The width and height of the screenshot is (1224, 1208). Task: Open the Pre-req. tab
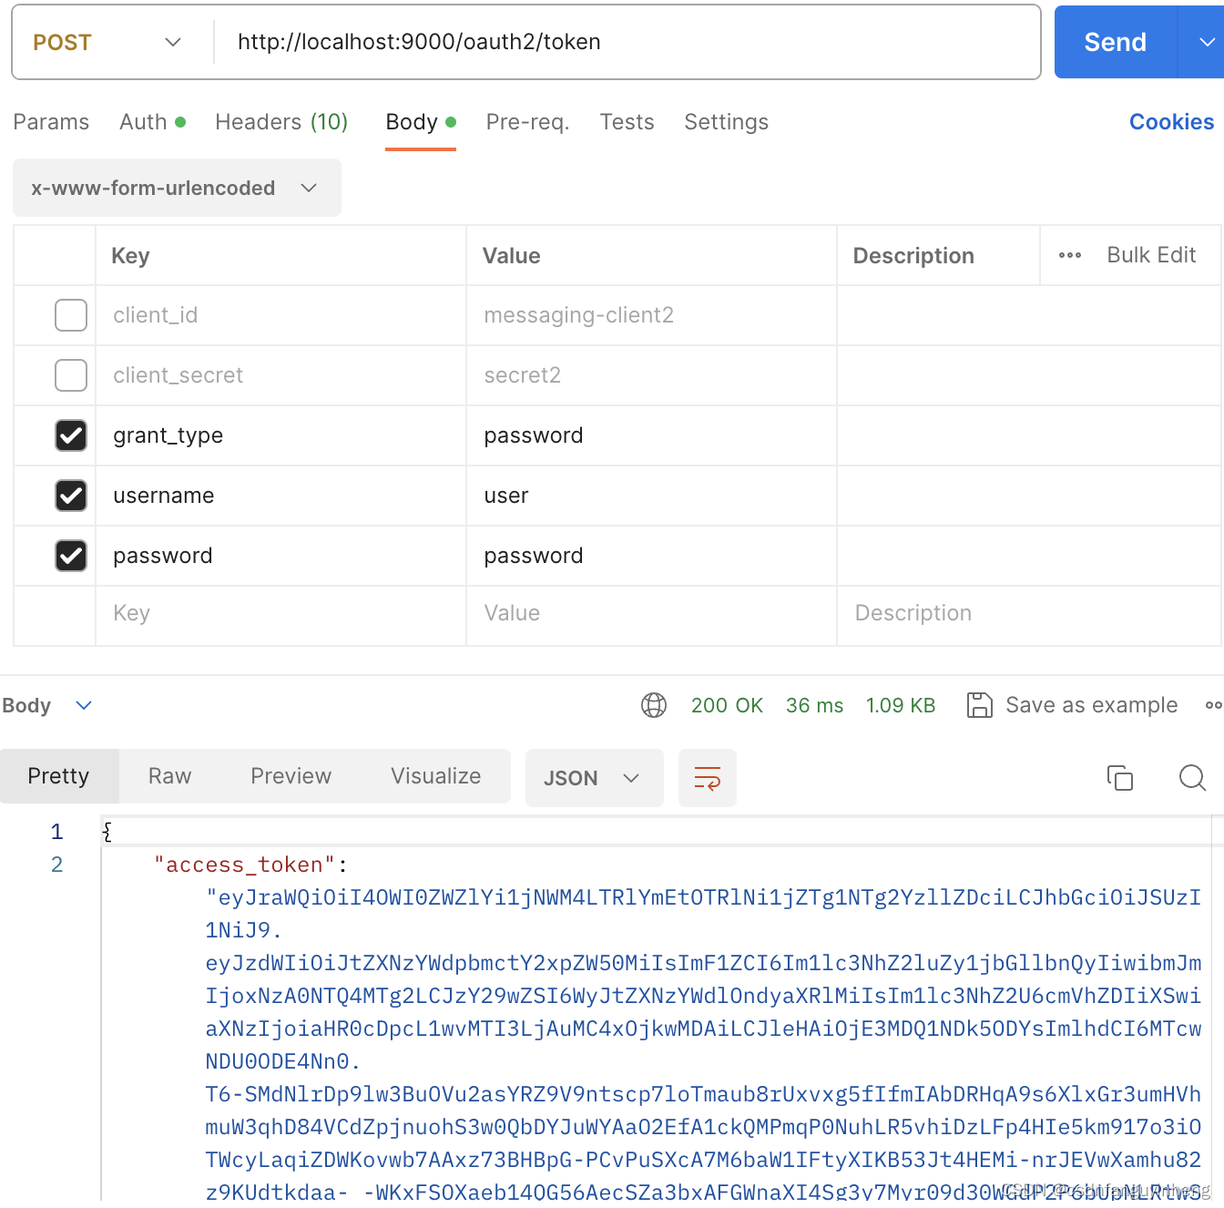[x=527, y=122]
